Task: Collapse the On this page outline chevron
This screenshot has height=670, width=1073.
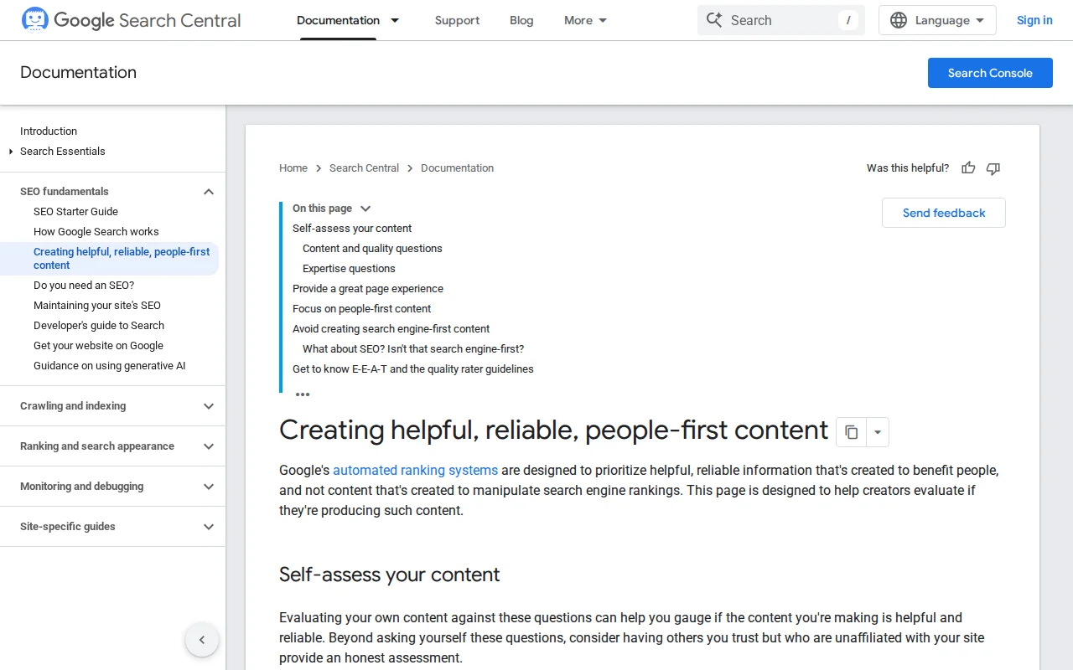Action: tap(365, 208)
